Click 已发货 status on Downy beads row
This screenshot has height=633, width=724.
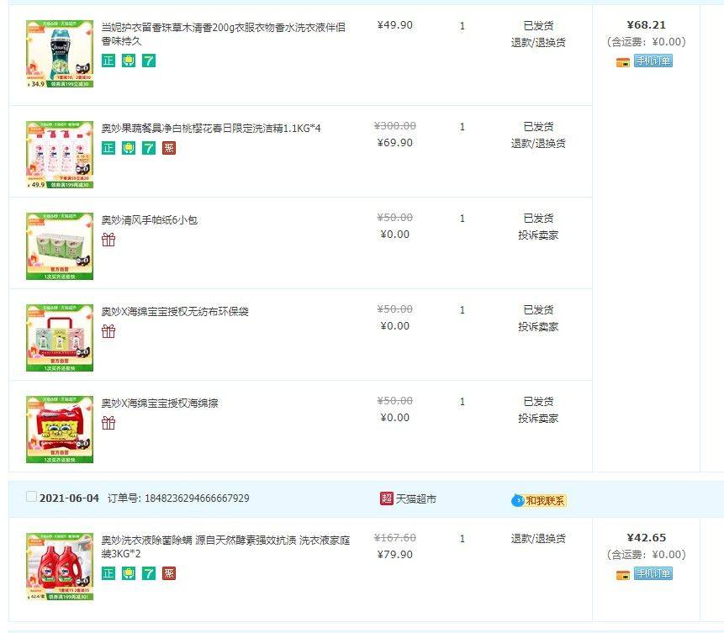538,25
